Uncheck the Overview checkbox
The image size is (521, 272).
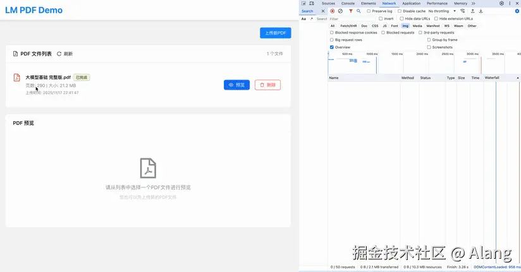coord(331,47)
